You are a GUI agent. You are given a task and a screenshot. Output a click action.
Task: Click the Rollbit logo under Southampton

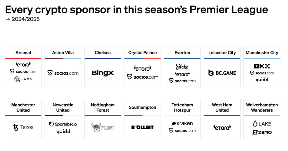pyautogui.click(x=142, y=127)
